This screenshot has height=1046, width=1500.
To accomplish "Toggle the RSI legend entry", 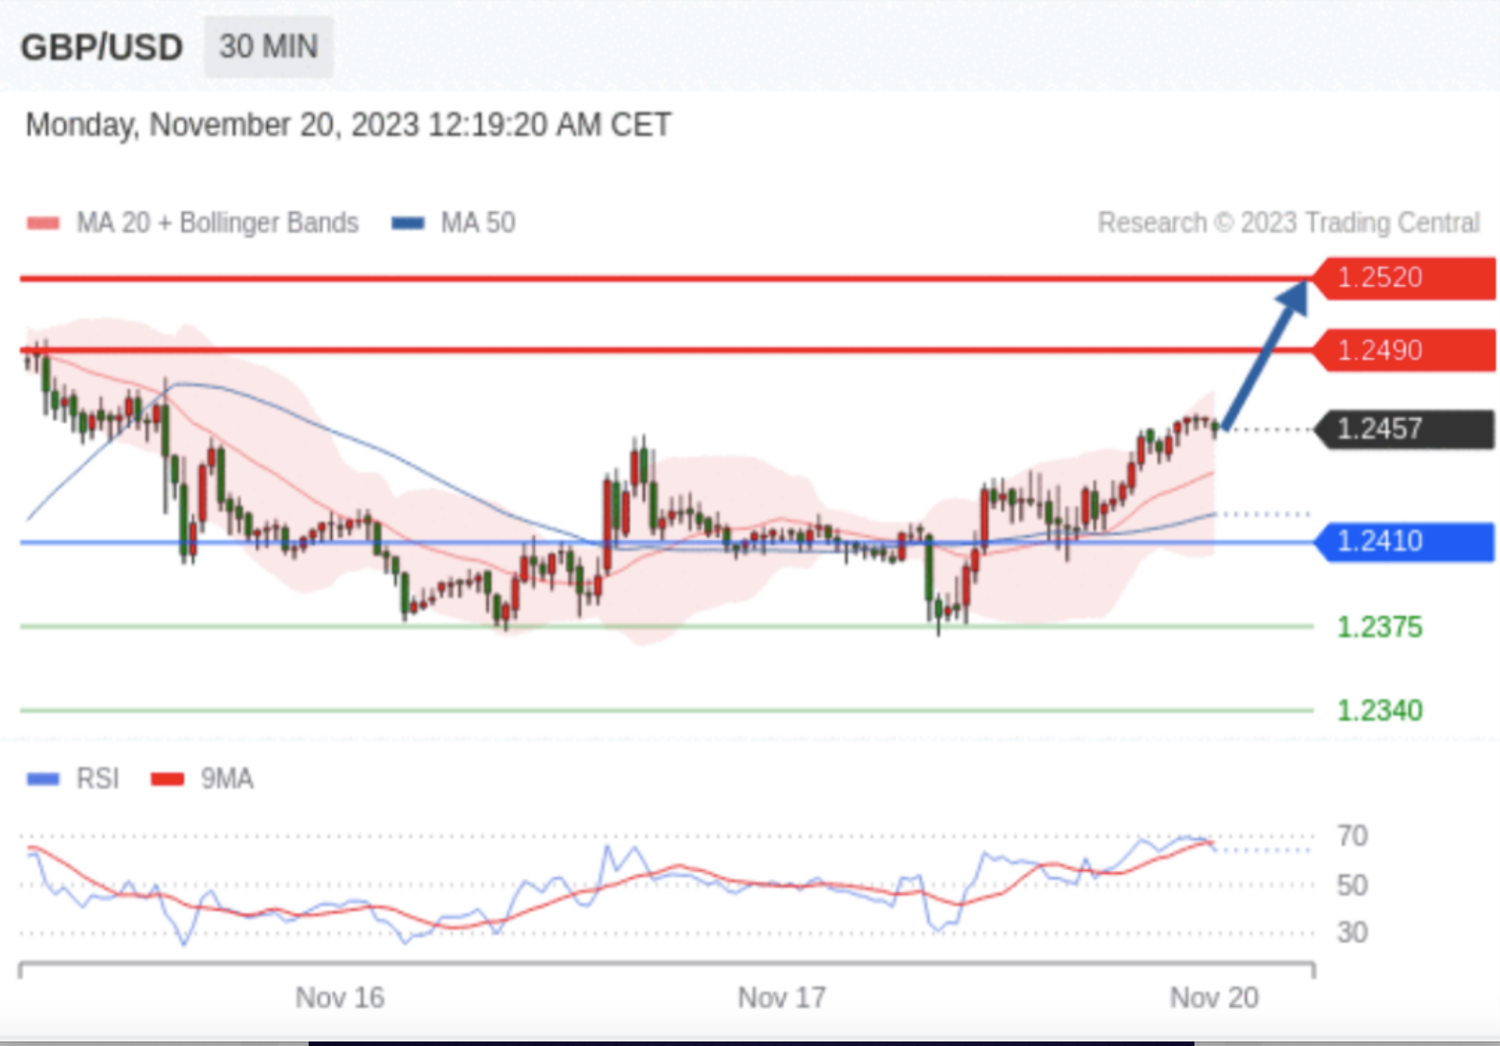I will (73, 778).
